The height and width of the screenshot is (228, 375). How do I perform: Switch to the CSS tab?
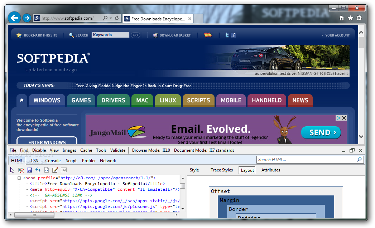click(34, 161)
